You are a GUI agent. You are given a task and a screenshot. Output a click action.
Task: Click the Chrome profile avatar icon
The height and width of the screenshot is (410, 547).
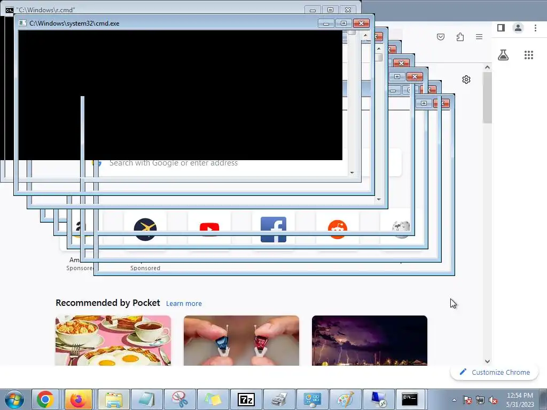[x=518, y=28]
